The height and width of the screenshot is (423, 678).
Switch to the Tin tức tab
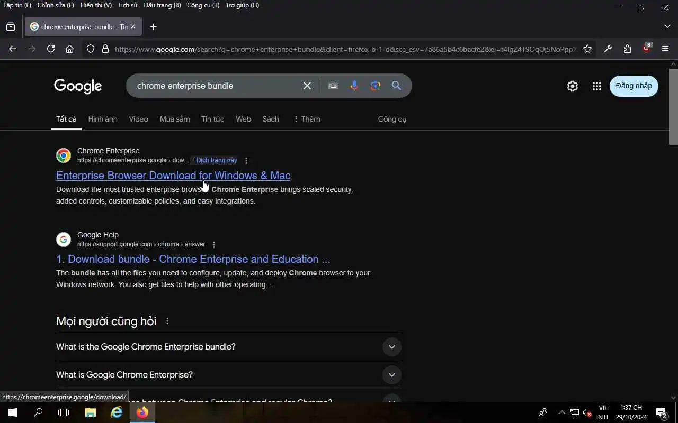[212, 119]
